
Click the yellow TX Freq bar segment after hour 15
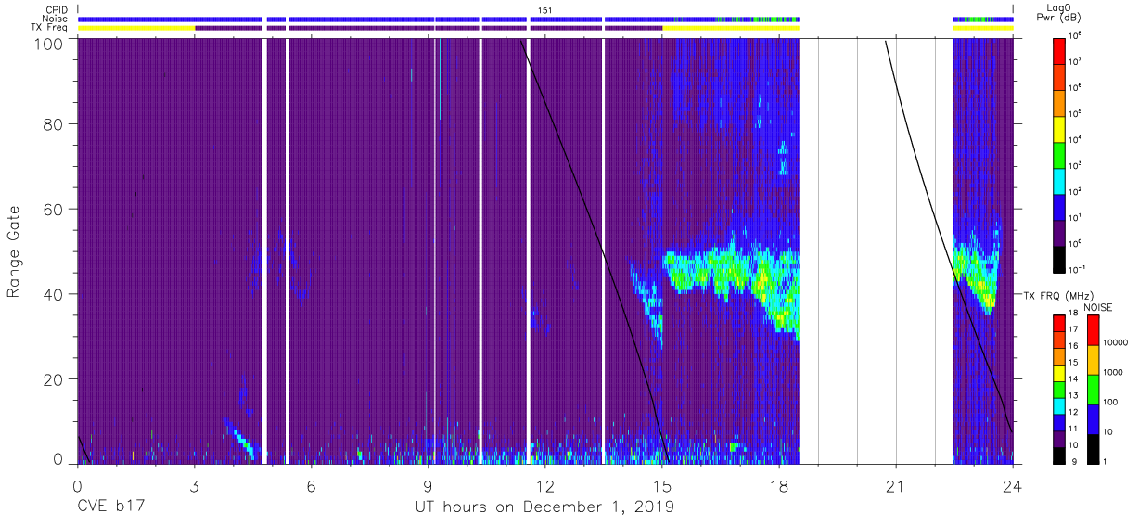[731, 28]
